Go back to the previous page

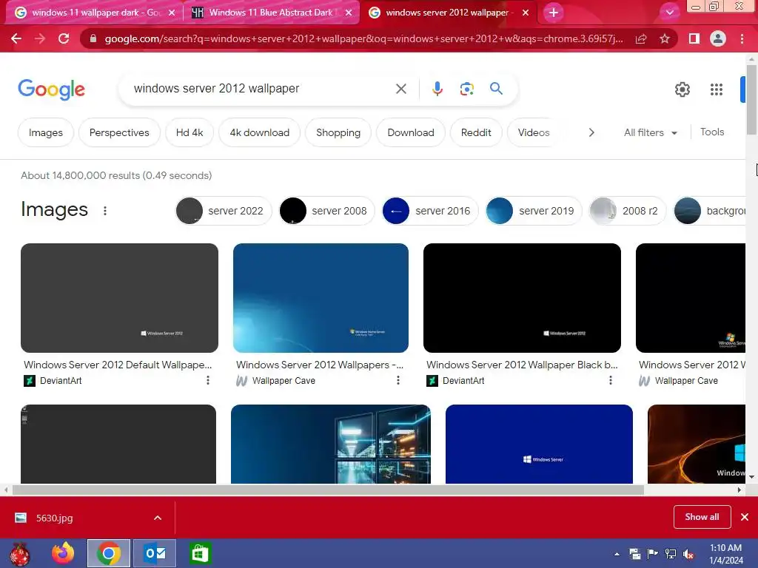coord(16,38)
